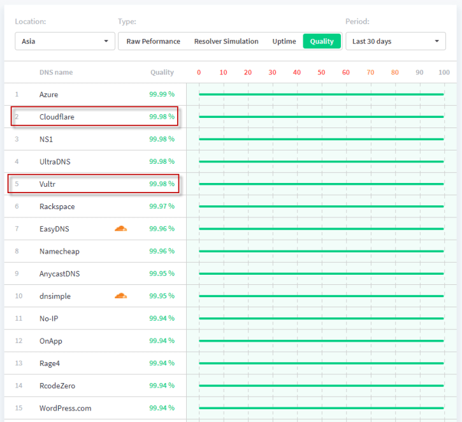Sort by the DNS name column header
Screen dimensions: 462x422
coord(56,73)
